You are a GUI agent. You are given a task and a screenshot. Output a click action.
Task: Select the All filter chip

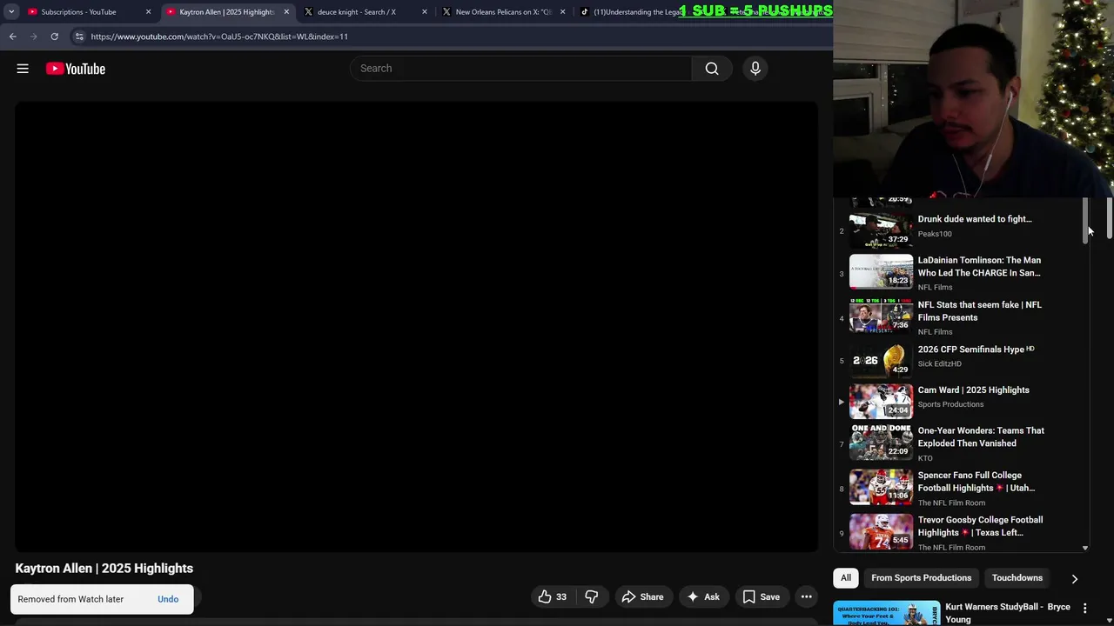(x=846, y=578)
